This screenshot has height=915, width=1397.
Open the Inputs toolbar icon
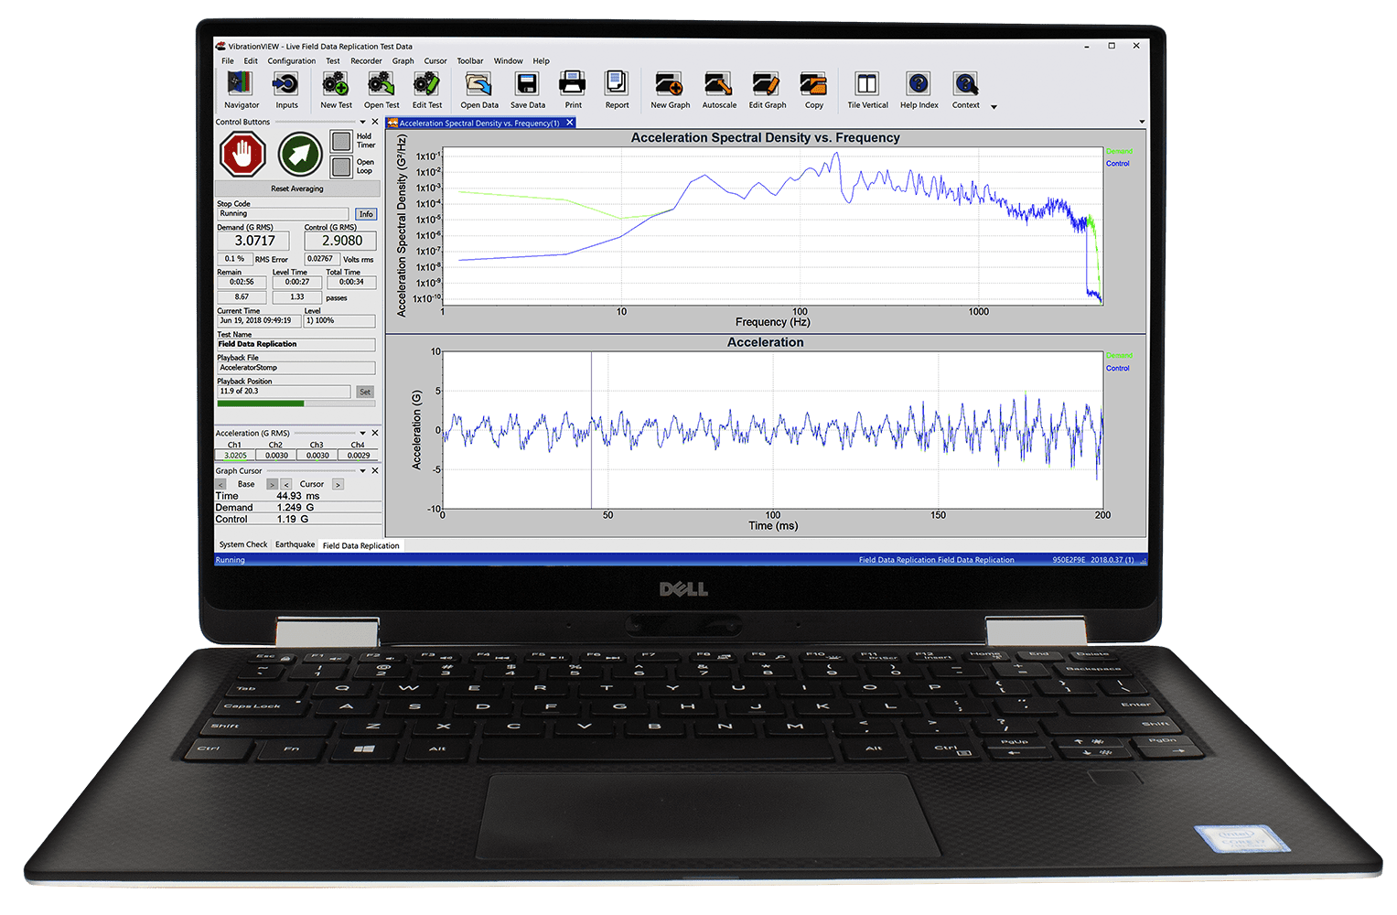tap(285, 84)
